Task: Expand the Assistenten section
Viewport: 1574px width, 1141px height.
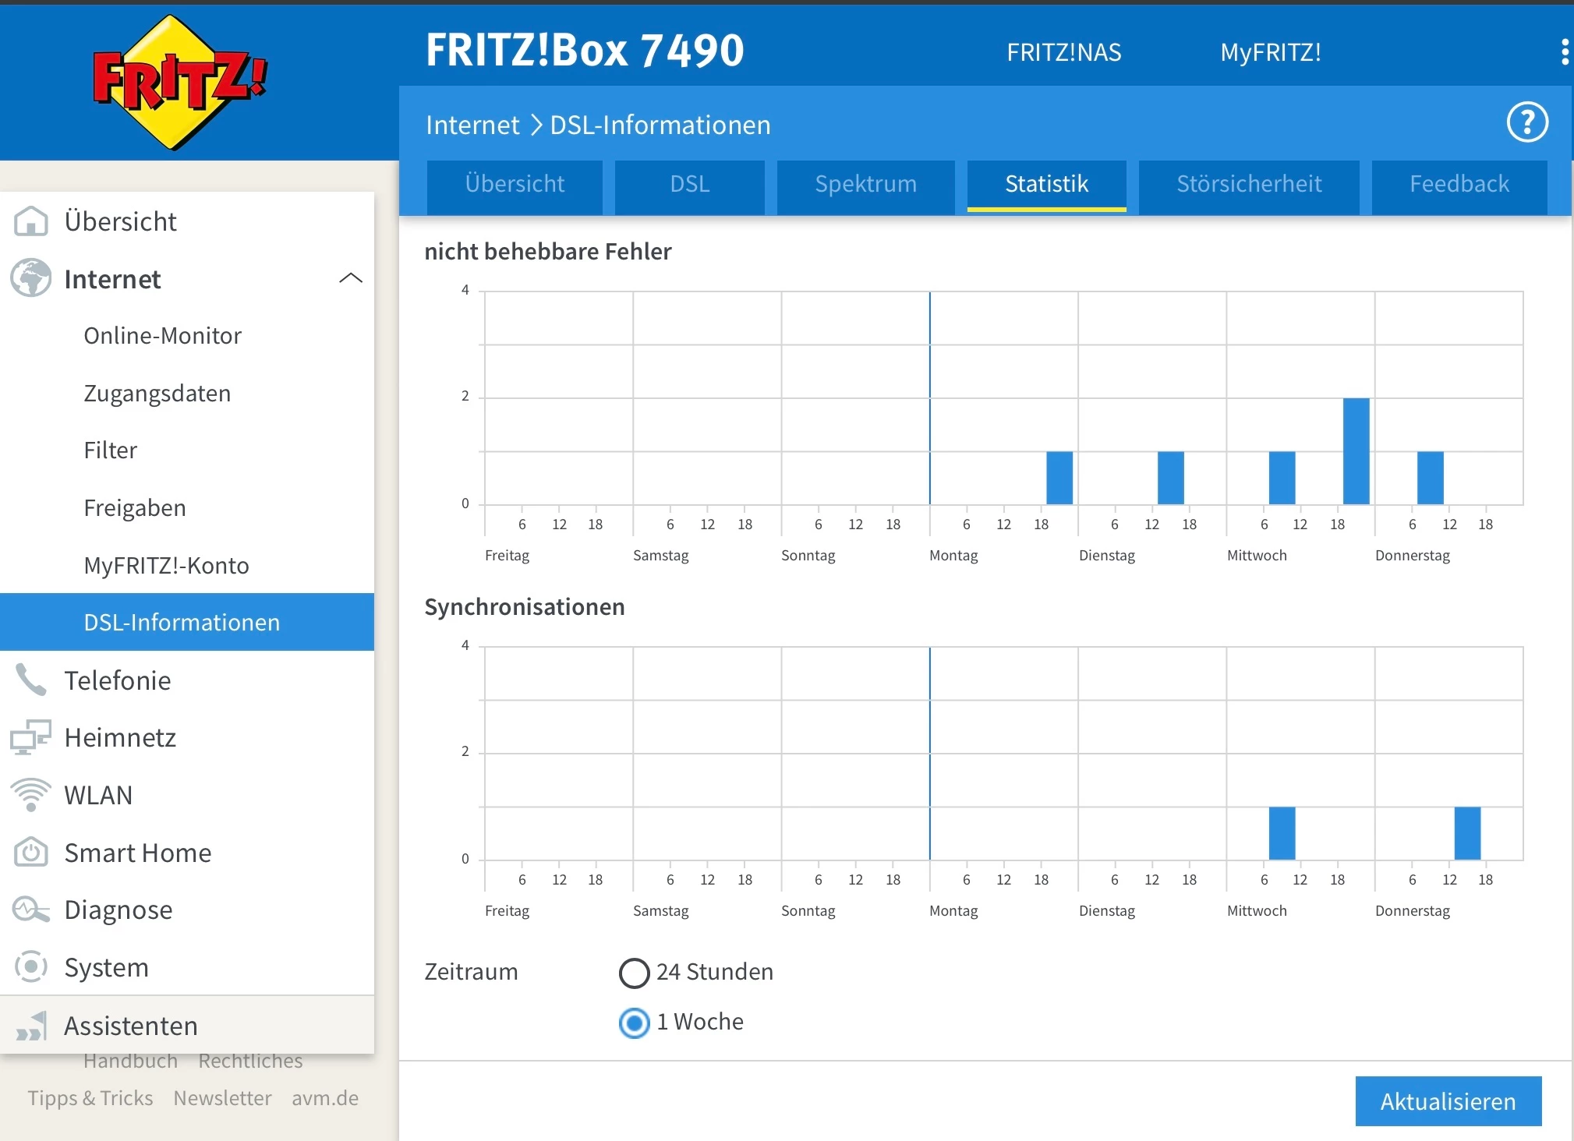Action: point(130,1026)
